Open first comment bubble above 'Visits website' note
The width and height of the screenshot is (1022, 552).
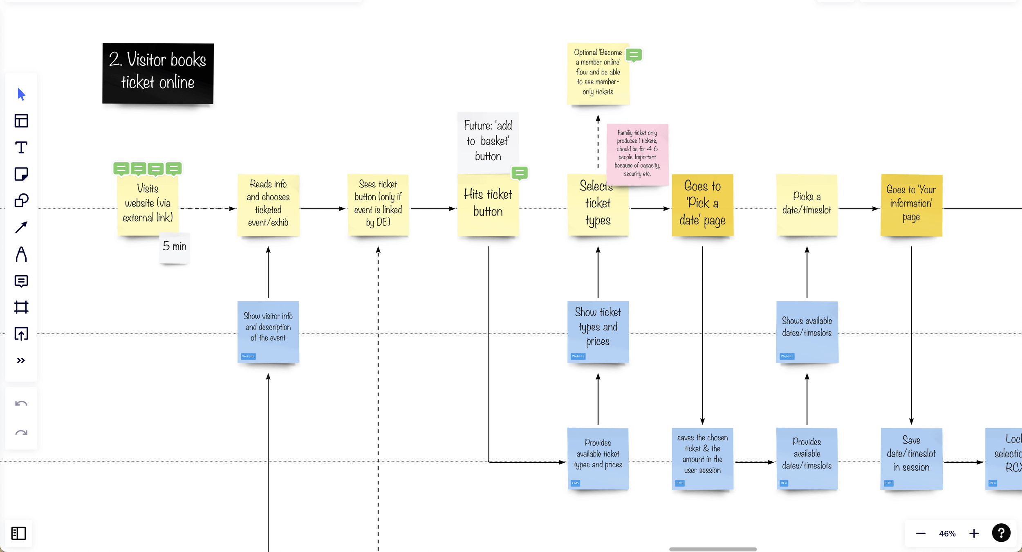[121, 169]
